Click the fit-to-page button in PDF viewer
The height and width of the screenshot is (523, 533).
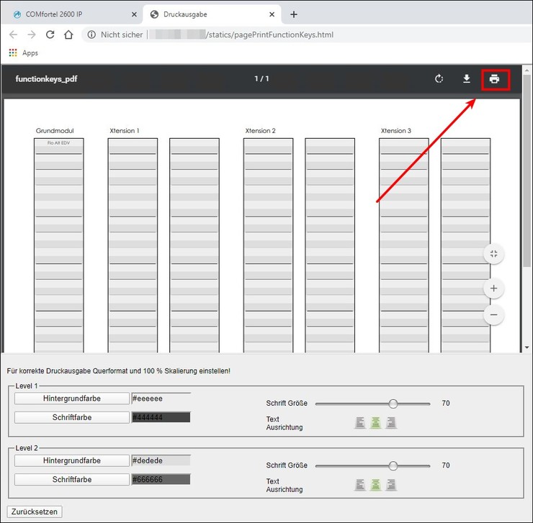coord(493,253)
